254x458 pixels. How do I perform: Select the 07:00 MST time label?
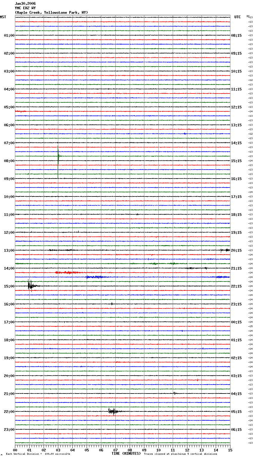9,143
